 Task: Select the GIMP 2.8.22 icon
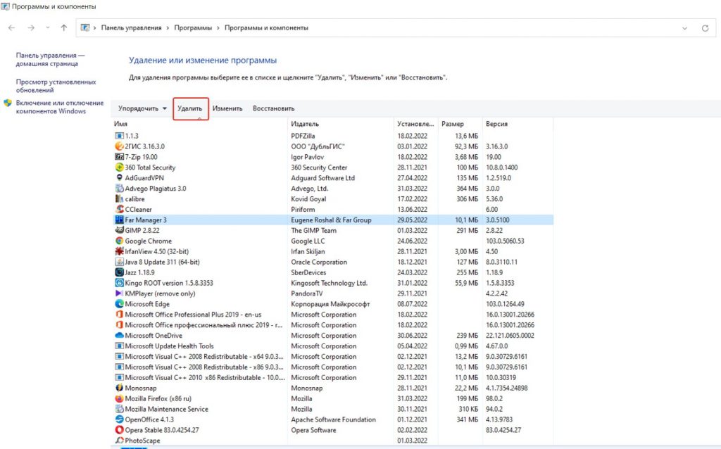pyautogui.click(x=119, y=230)
